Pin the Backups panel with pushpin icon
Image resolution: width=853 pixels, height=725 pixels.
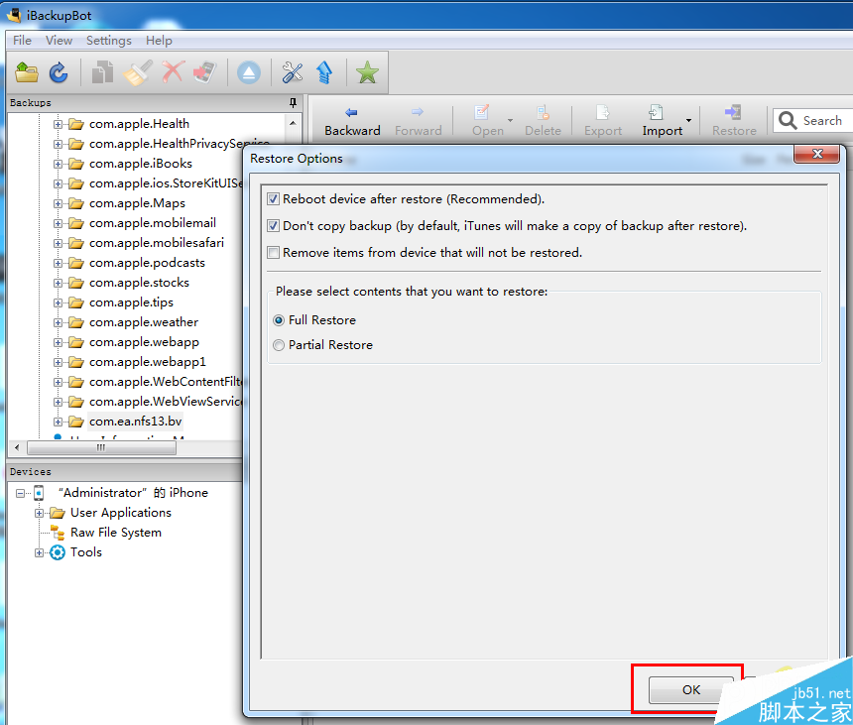[294, 102]
